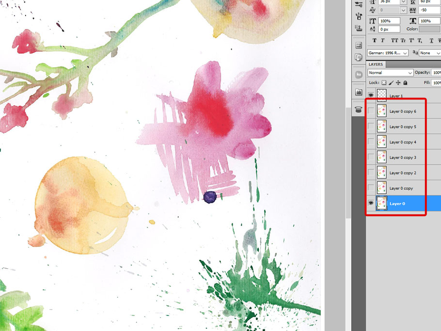
Task: Click the Layer 0 layer thumbnail
Action: [382, 203]
